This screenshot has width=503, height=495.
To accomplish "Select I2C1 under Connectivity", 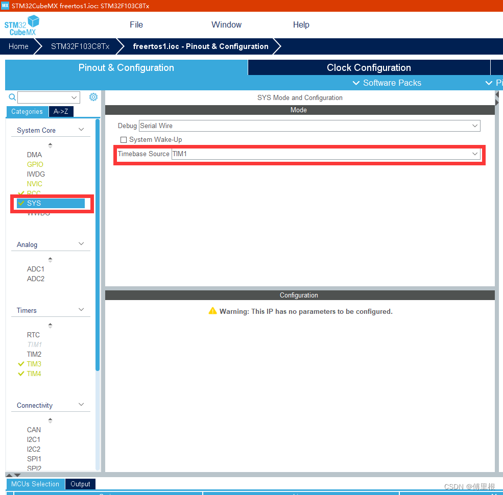I will [x=33, y=439].
